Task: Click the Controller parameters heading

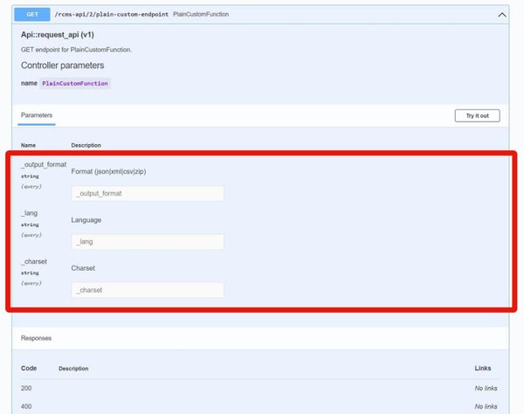Action: tap(62, 66)
